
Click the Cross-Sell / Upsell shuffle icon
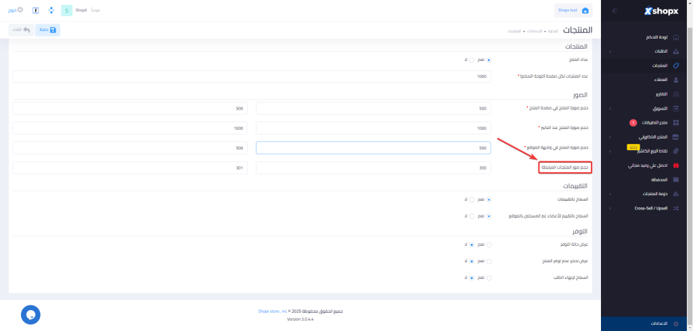pos(675,208)
